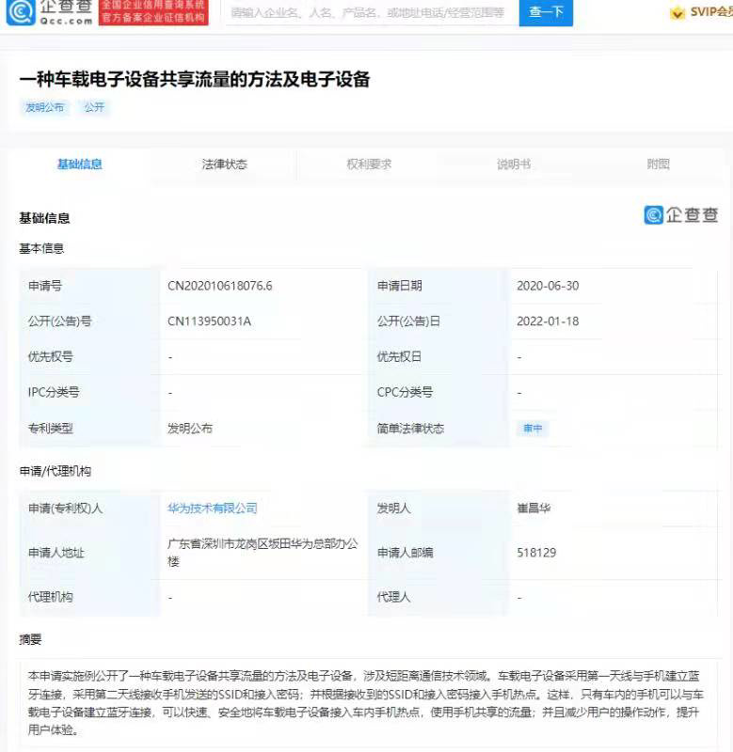Select the 发明公布 tag under the title

(x=45, y=108)
